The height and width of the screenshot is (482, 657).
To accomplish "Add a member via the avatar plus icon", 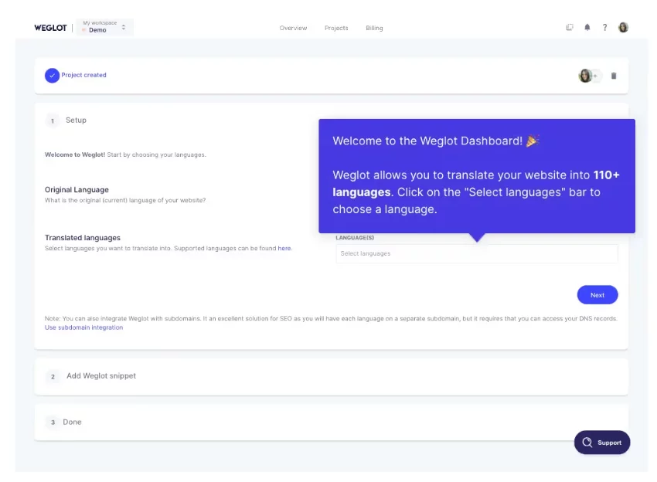I will (594, 76).
